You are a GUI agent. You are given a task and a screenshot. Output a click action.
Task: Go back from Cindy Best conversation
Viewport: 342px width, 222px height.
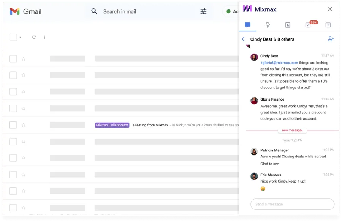[243, 39]
